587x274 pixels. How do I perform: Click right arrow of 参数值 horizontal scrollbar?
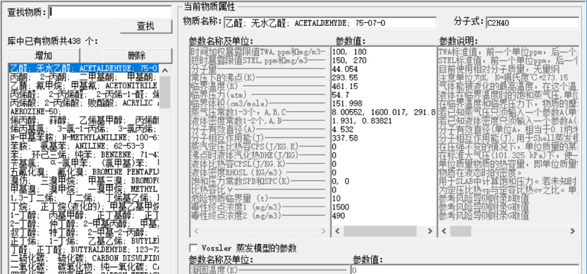click(429, 231)
